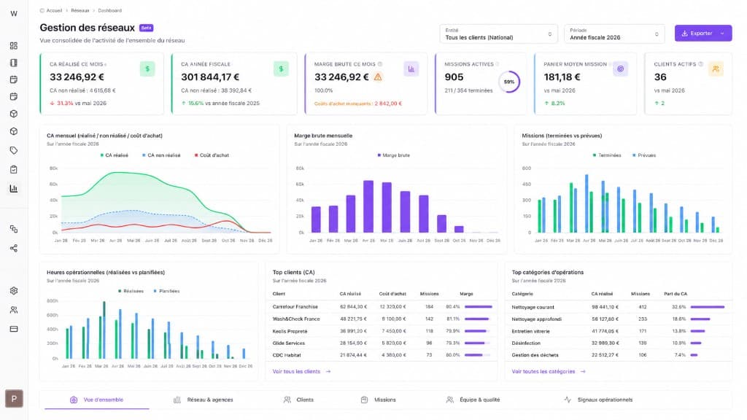Open the tag icon in the sidebar
Image resolution: width=747 pixels, height=420 pixels.
(14, 150)
